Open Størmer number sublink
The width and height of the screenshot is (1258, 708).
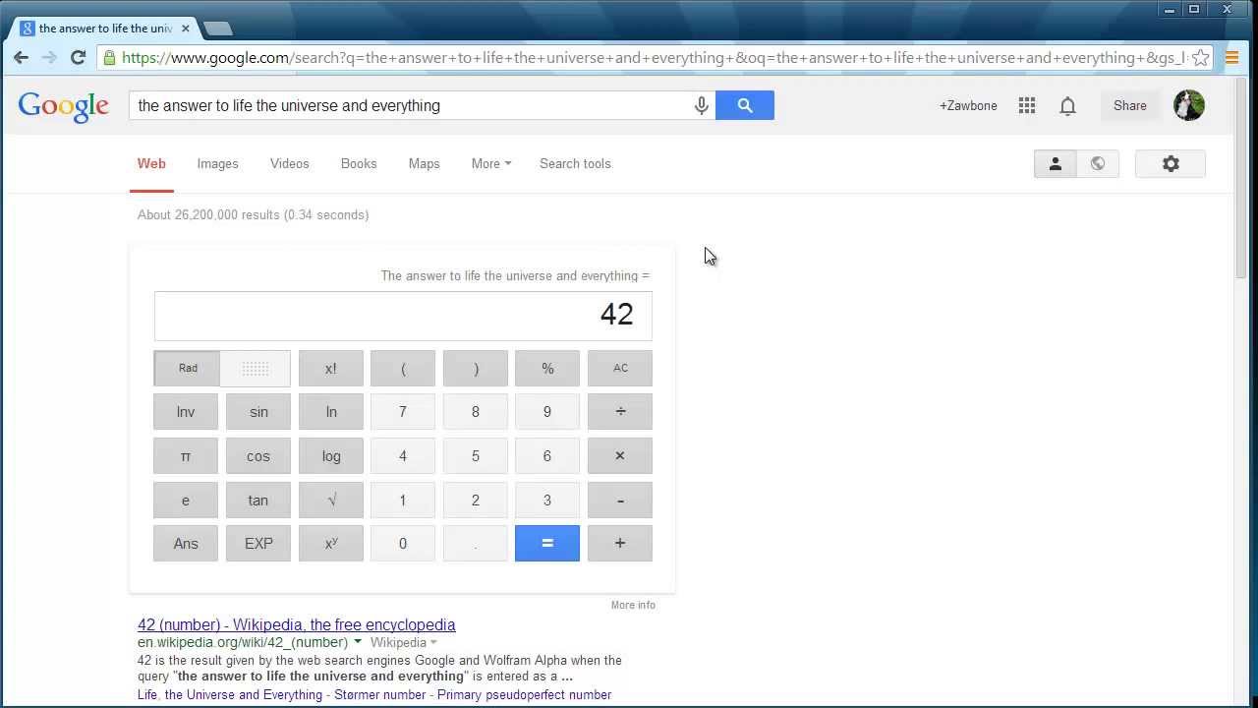point(379,695)
